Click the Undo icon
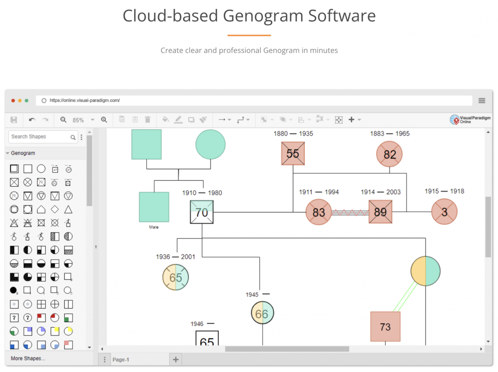This screenshot has height=372, width=498. pos(32,119)
